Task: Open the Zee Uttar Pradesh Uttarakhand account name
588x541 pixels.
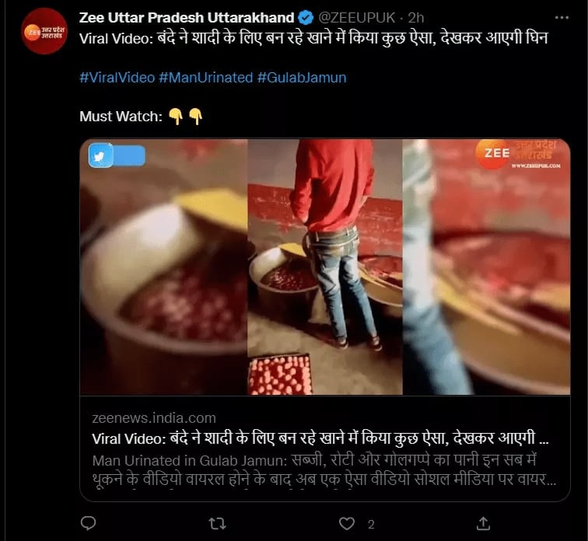Action: 187,18
